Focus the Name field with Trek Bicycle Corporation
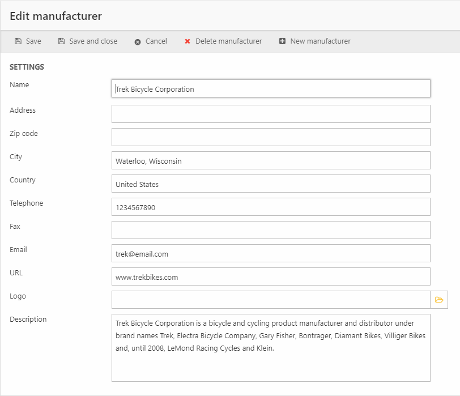The image size is (460, 396). pyautogui.click(x=271, y=88)
